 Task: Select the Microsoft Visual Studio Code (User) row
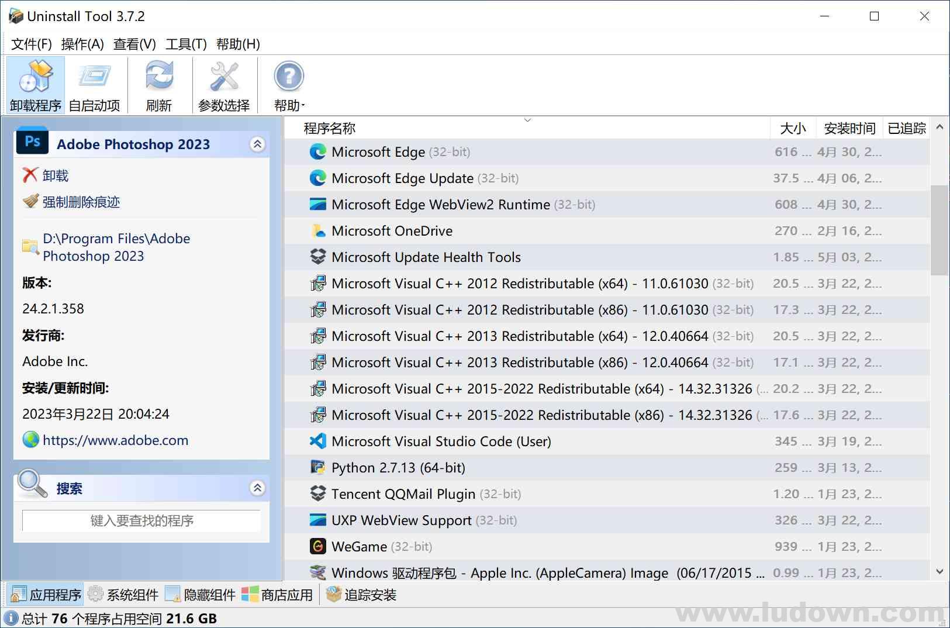point(607,441)
